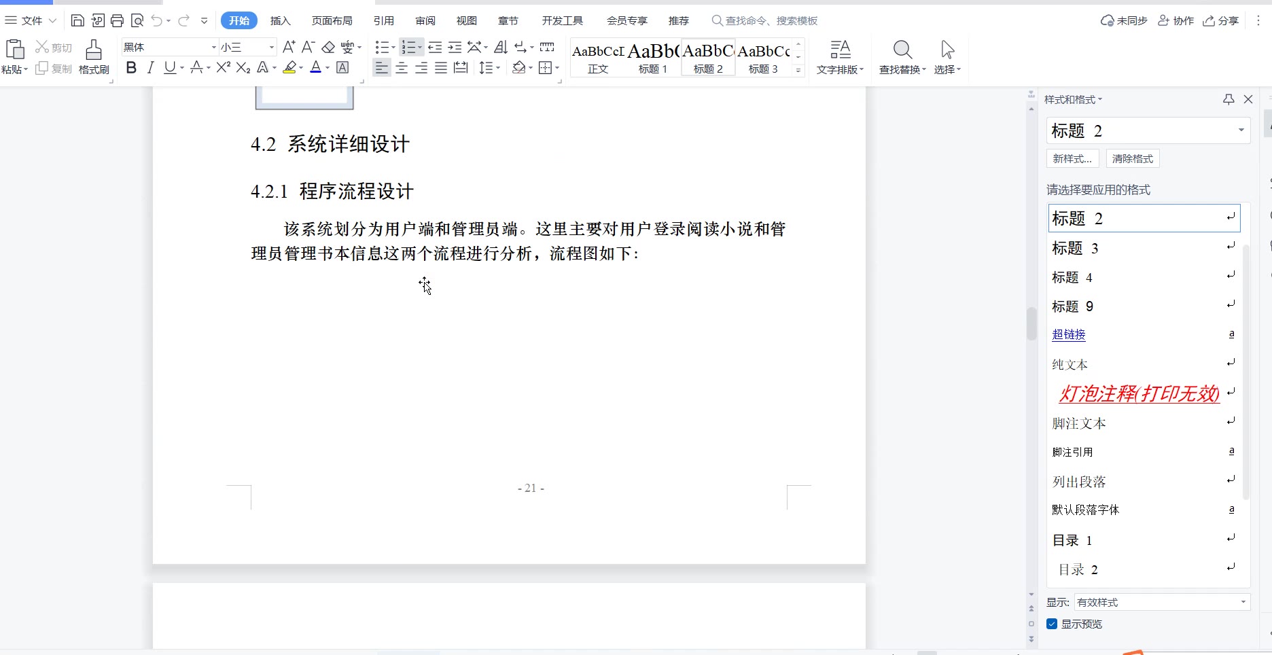Toggle Bold formatting
1272x655 pixels.
click(x=132, y=68)
